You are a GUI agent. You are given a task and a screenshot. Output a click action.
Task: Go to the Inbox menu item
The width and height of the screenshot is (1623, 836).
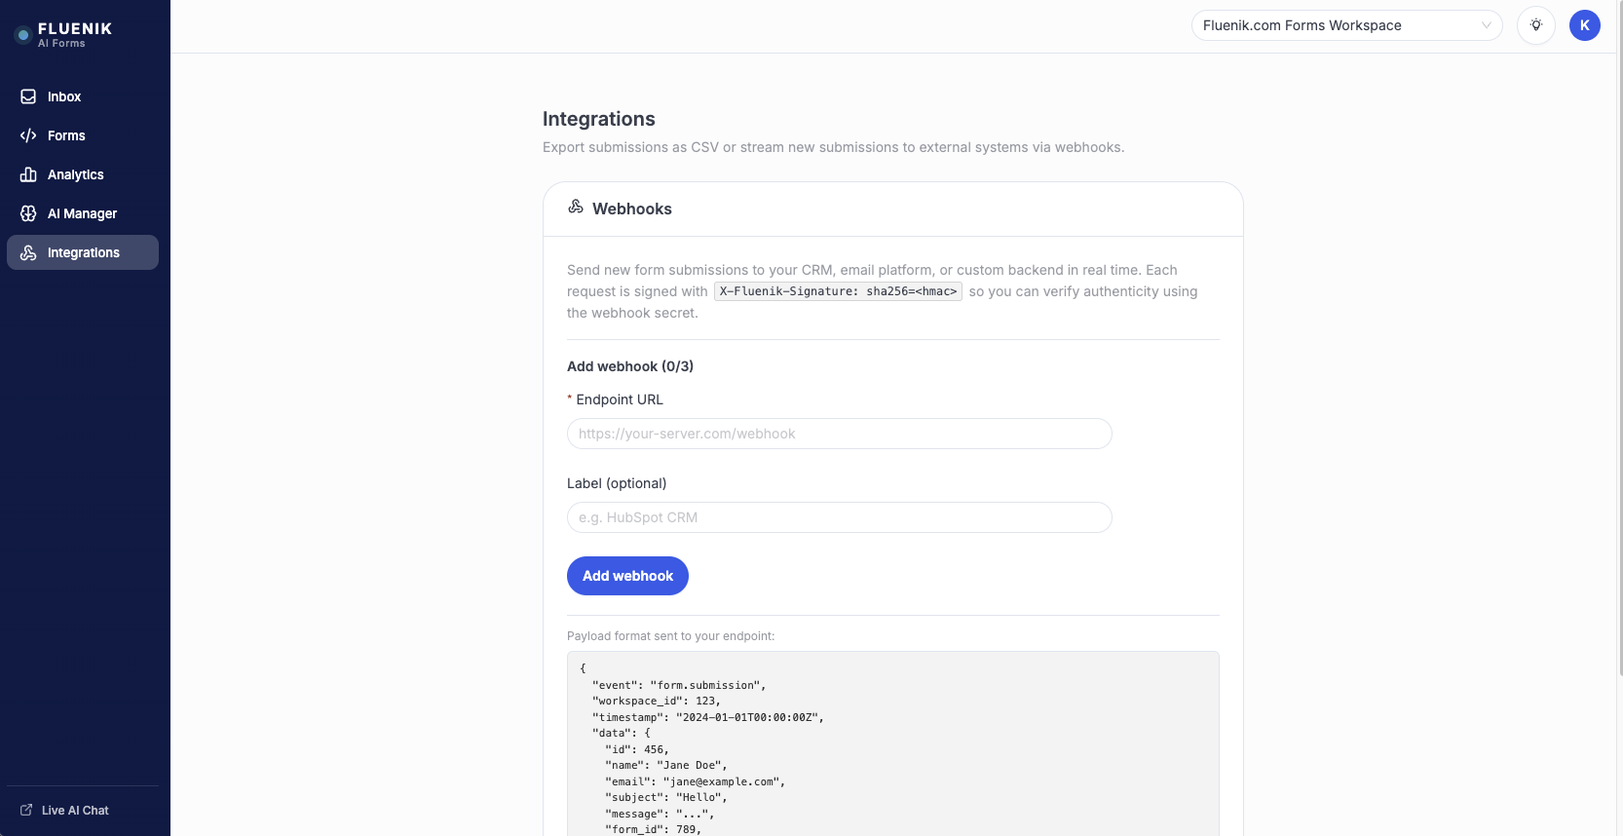pyautogui.click(x=64, y=96)
